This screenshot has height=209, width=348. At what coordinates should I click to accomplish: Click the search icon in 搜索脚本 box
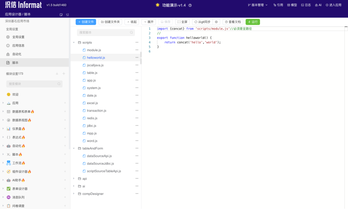[131, 33]
